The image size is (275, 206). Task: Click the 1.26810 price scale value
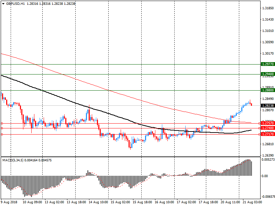(268, 144)
